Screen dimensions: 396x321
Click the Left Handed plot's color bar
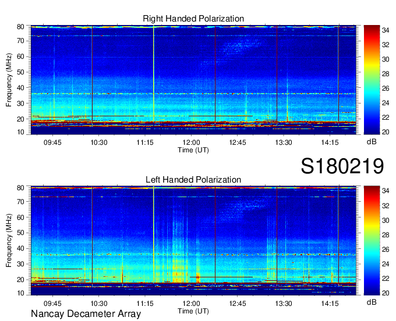click(372, 241)
